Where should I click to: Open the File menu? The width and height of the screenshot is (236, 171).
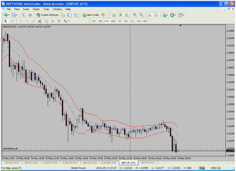click(x=9, y=9)
